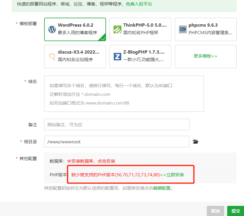Image resolution: width=244 pixels, height=216 pixels.
Task: Select the discuz-X3.4 2022 template card
Action: coord(75,56)
